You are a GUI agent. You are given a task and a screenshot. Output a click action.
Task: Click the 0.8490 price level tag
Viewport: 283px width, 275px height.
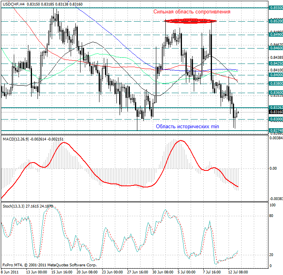pos(276,35)
